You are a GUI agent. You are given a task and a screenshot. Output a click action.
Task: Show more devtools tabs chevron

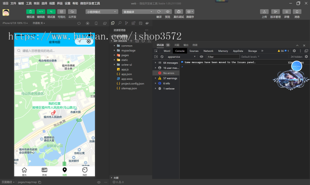pos(262,51)
